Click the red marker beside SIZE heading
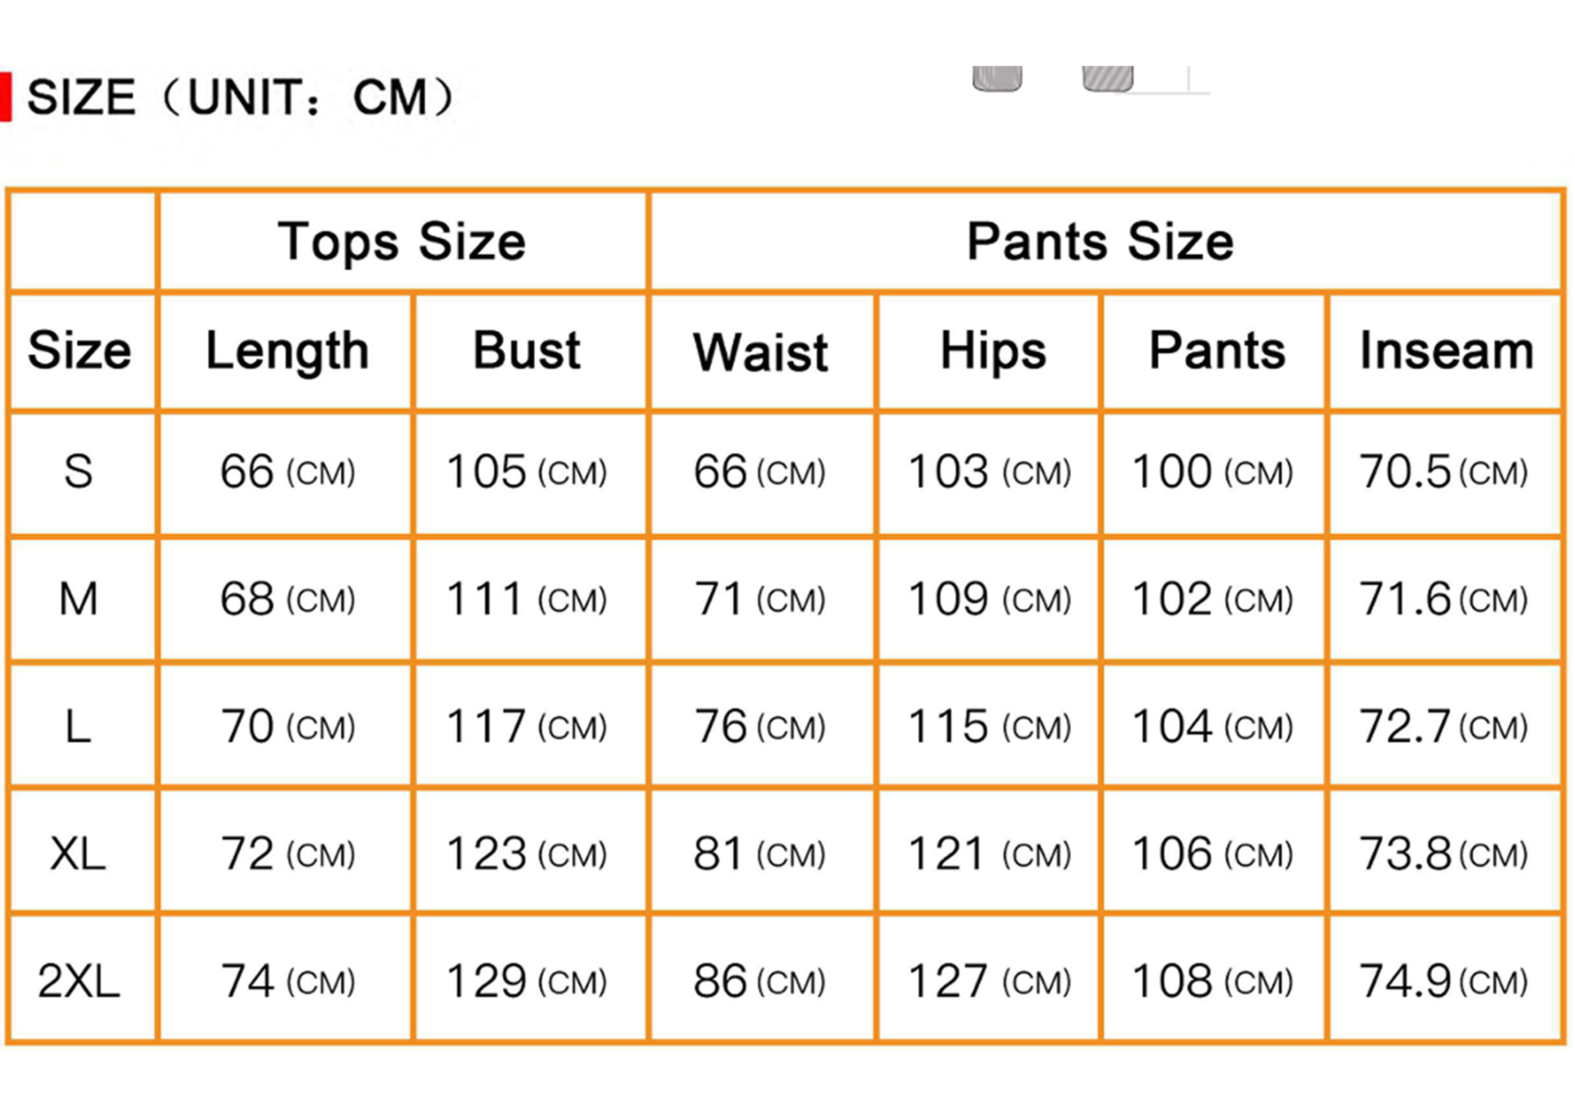Image resolution: width=1575 pixels, height=1113 pixels. click(x=5, y=96)
